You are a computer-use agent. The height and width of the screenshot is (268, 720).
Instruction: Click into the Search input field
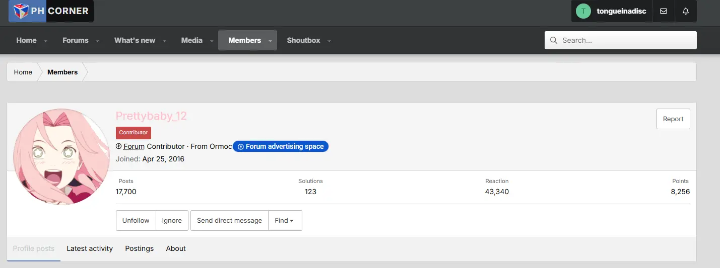click(621, 40)
